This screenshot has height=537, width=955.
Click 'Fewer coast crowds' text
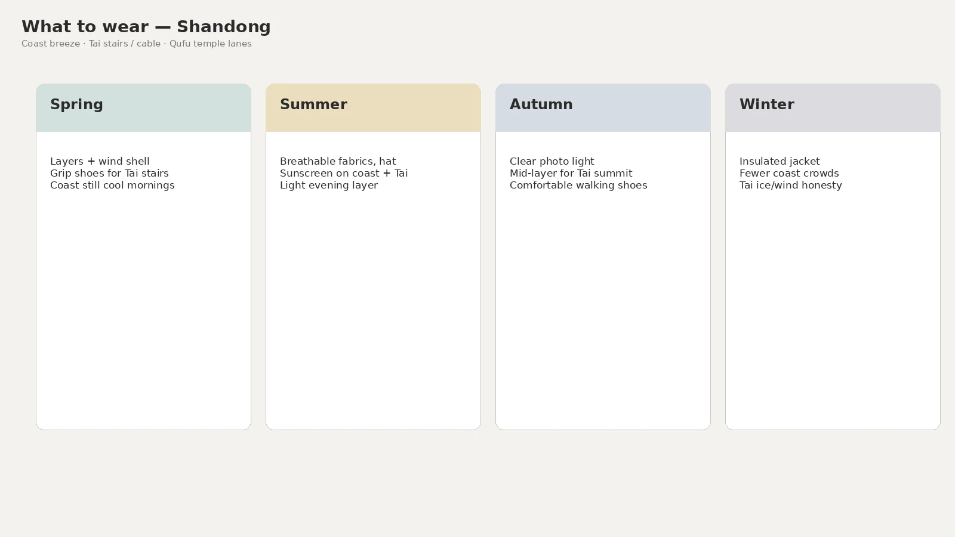789,173
